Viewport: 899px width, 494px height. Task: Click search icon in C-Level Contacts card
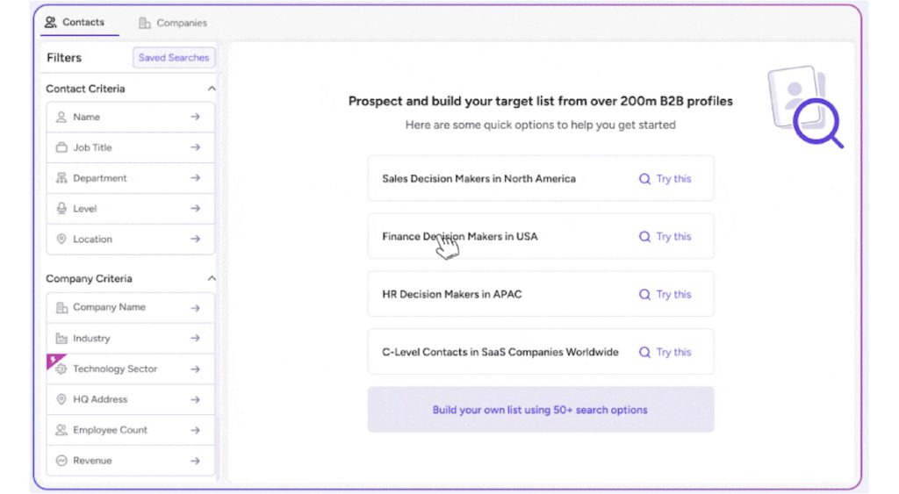click(x=645, y=353)
